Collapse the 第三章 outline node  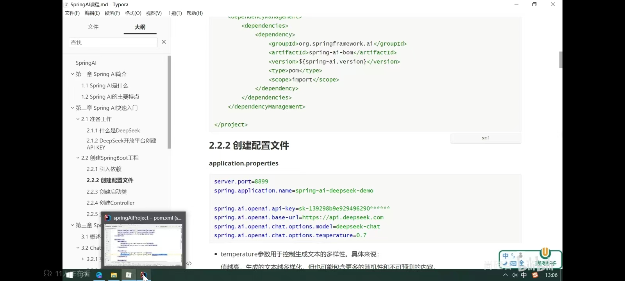click(72, 225)
